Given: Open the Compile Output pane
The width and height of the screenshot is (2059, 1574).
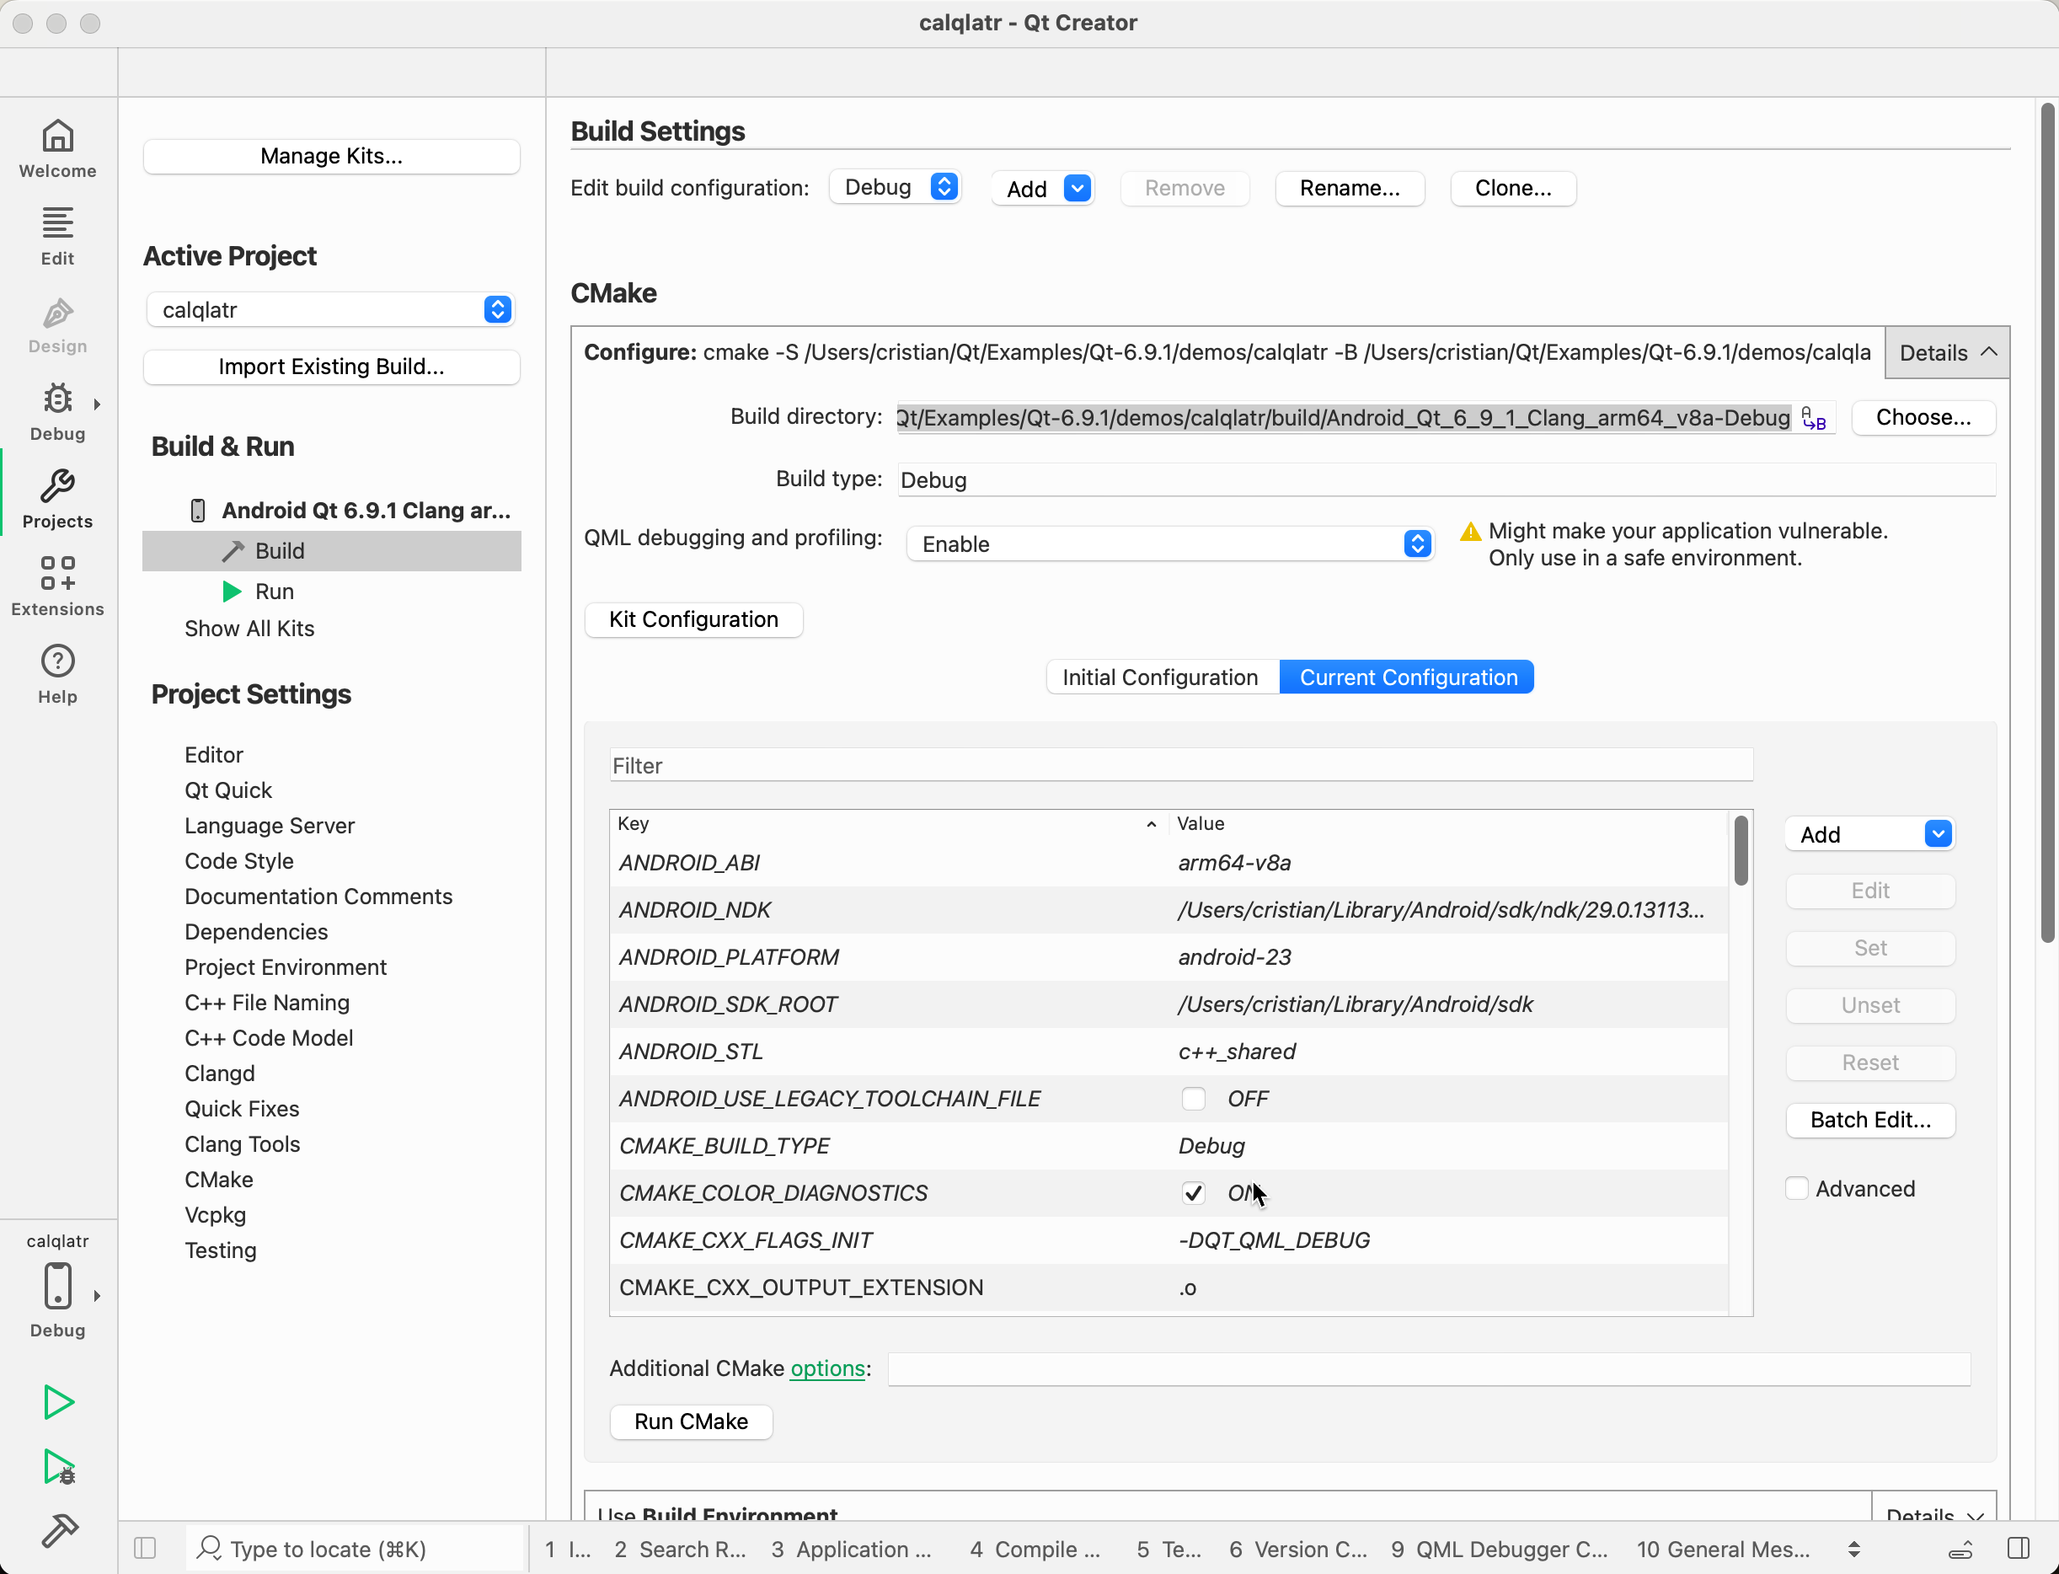Looking at the screenshot, I should (1035, 1549).
